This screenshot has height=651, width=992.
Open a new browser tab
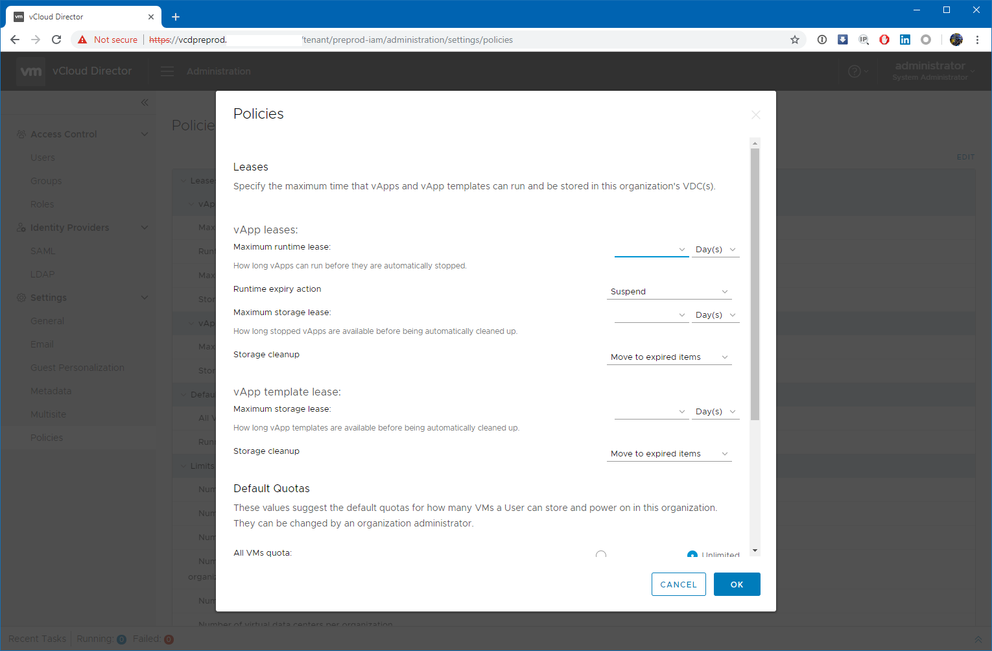(176, 17)
